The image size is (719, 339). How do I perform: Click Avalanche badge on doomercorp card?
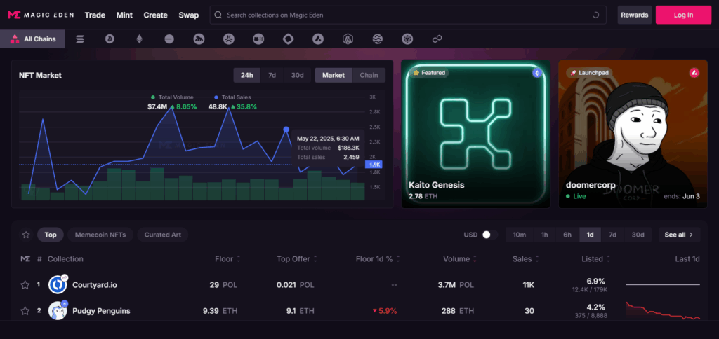click(694, 73)
